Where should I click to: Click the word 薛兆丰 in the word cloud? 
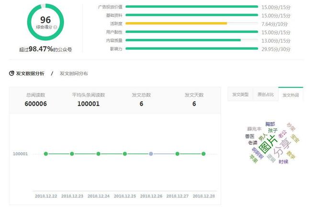tap(254, 129)
